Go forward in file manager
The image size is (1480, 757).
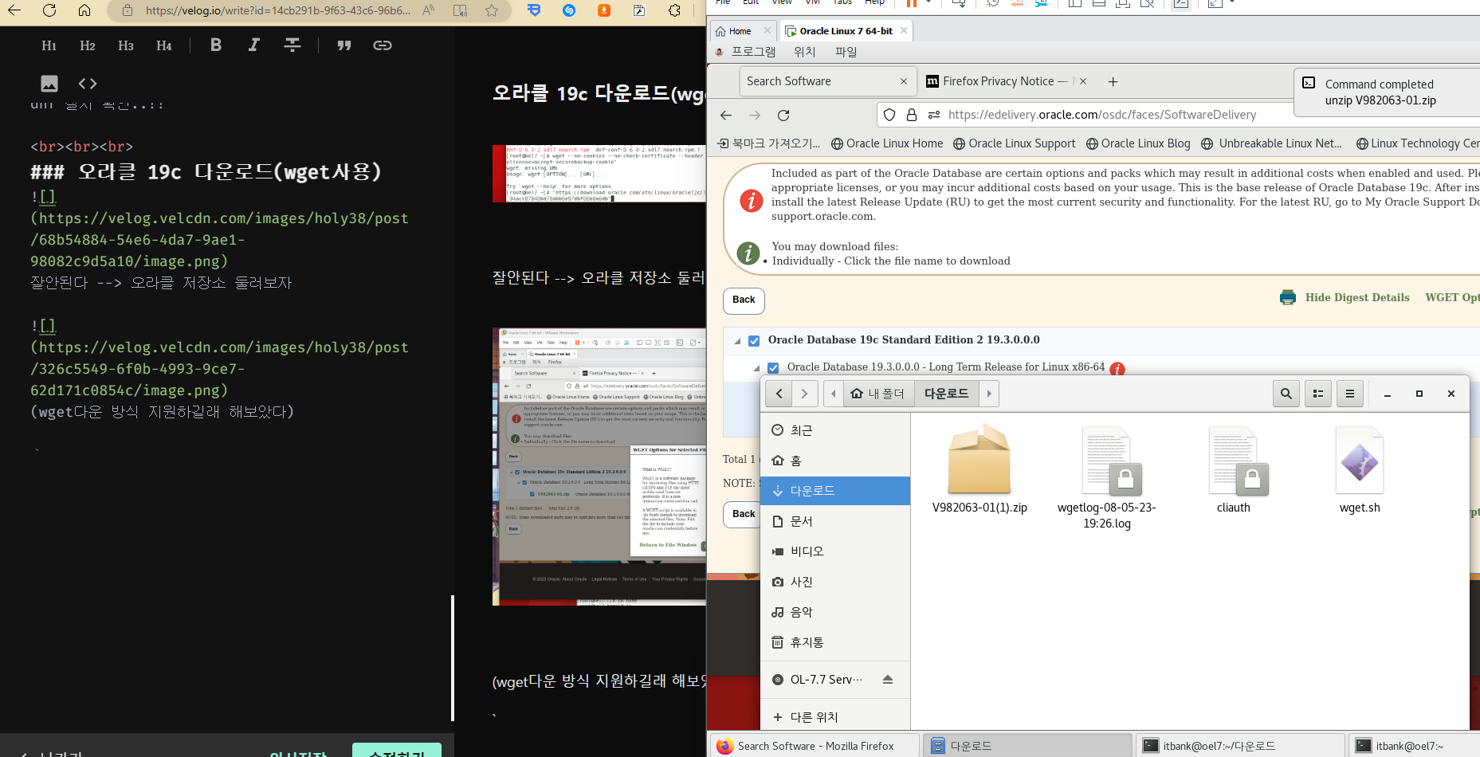coord(805,394)
